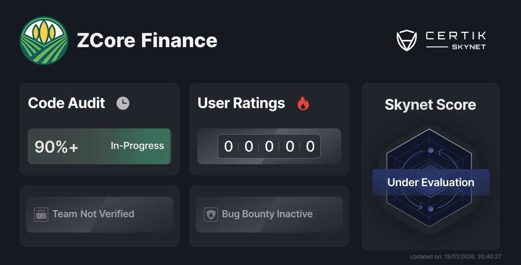521x265 pixels.
Task: Toggle the In-Progress audit status badge
Action: pyautogui.click(x=137, y=146)
